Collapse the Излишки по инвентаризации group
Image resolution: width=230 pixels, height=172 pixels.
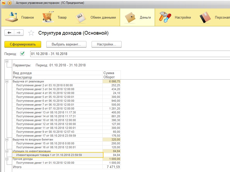click(x=7, y=151)
